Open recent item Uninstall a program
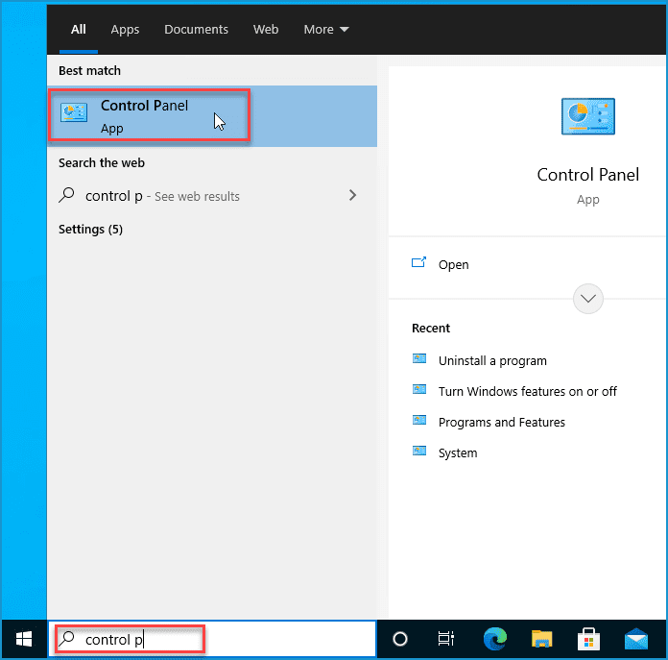668x660 pixels. pos(492,360)
